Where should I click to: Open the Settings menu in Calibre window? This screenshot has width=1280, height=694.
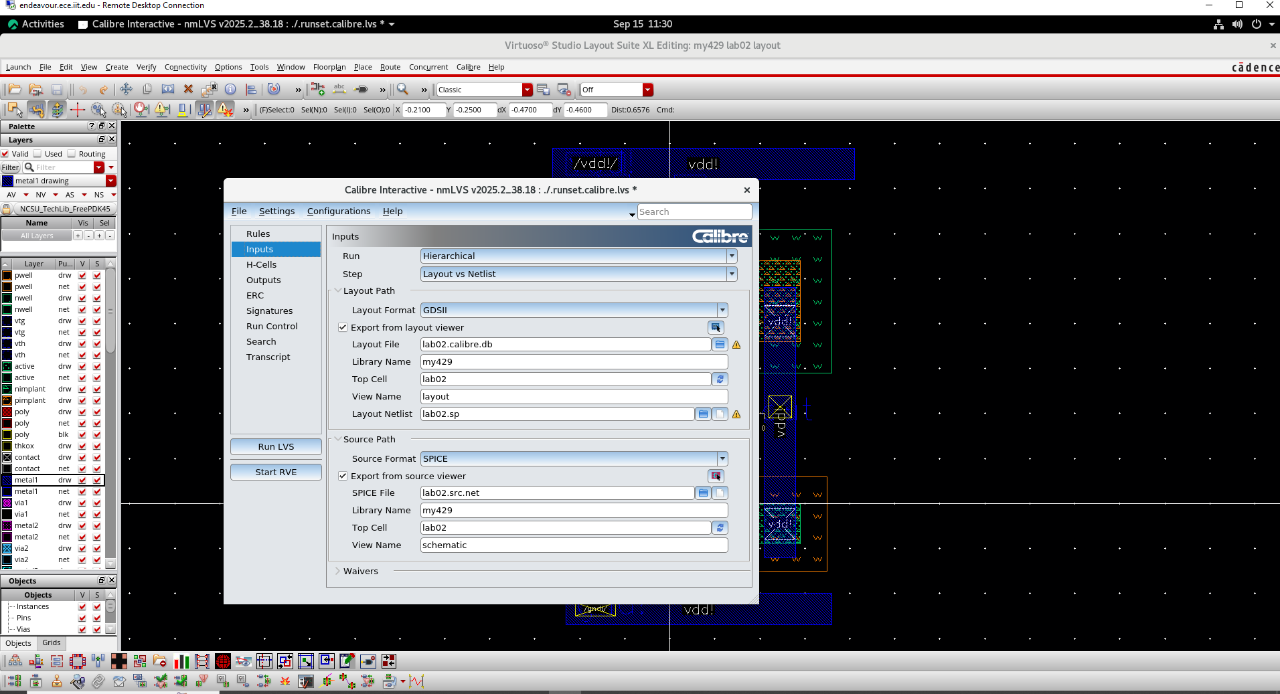[x=276, y=211]
